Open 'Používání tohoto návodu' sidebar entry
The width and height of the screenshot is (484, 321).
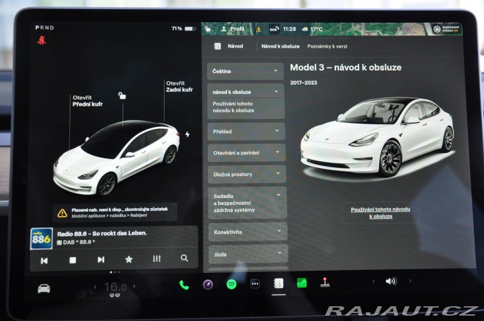(233, 107)
